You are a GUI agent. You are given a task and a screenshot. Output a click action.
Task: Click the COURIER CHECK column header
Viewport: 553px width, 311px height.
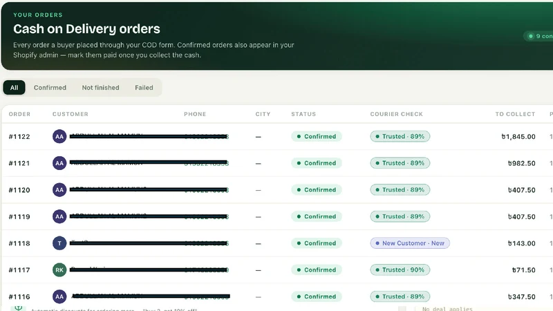tap(396, 114)
